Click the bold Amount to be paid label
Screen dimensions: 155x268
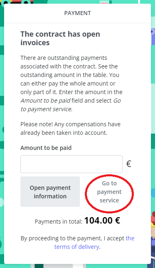click(46, 148)
